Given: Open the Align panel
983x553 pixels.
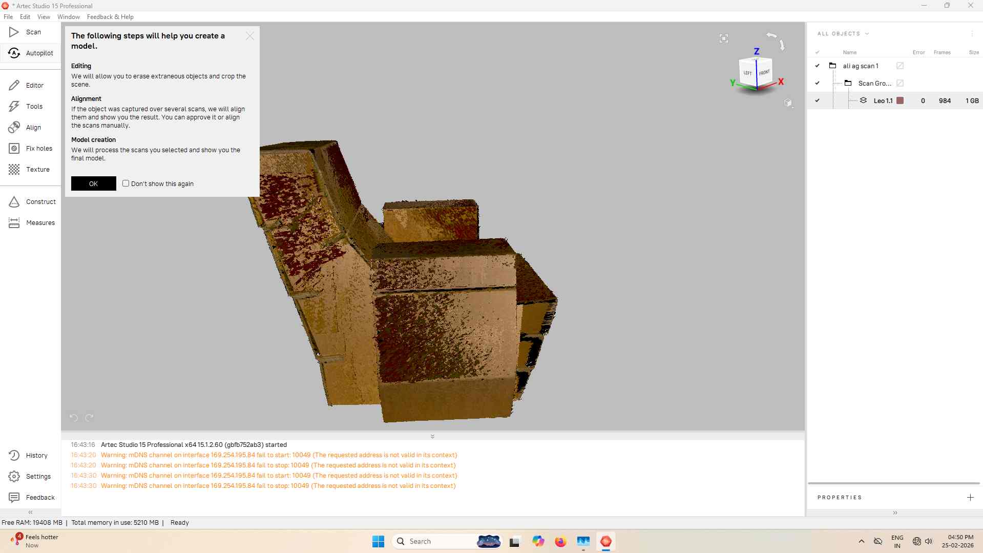Looking at the screenshot, I should [31, 128].
